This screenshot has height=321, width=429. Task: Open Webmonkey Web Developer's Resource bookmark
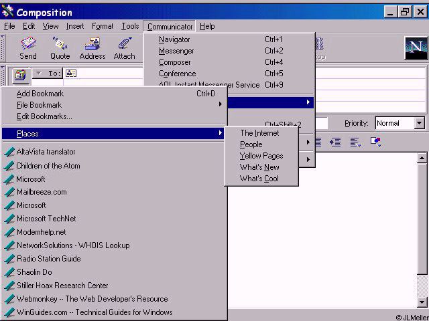coord(115,299)
